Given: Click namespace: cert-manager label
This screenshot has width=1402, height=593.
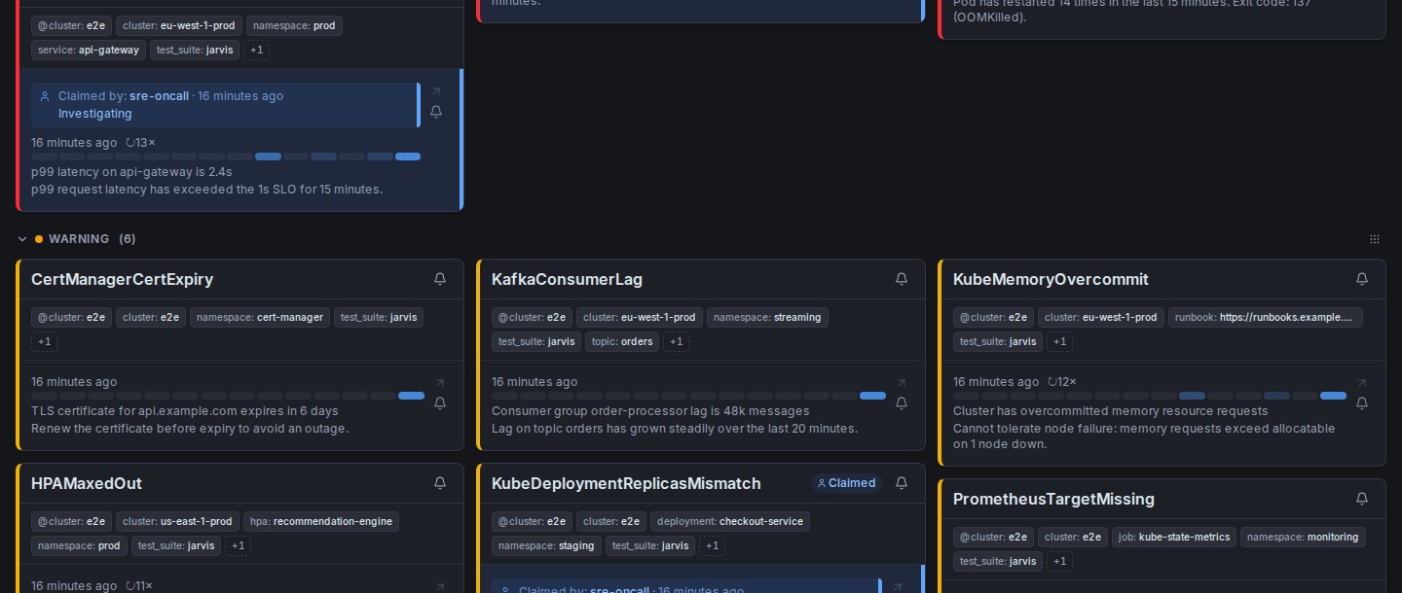Looking at the screenshot, I should coord(260,317).
